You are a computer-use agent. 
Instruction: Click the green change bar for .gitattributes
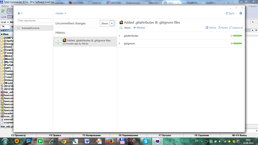(x=238, y=36)
